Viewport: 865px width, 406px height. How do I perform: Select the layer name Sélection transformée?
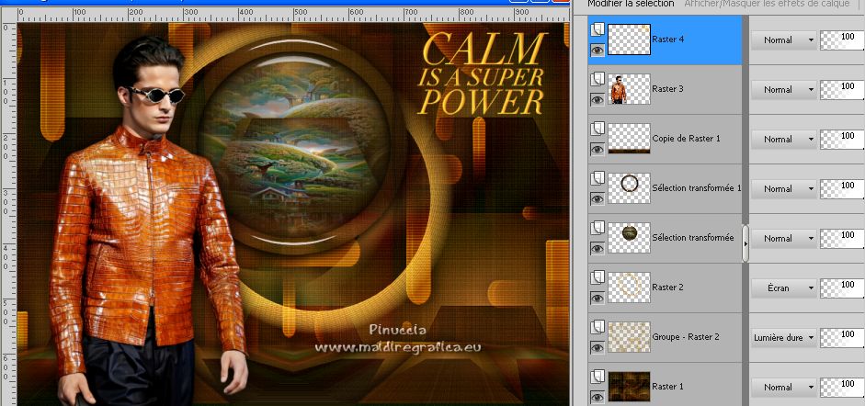click(x=693, y=238)
